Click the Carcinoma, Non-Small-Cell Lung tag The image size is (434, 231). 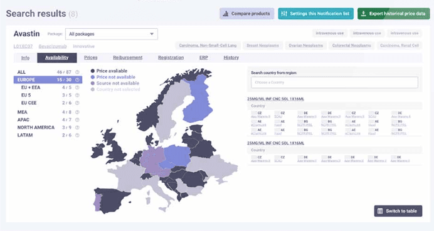point(208,45)
